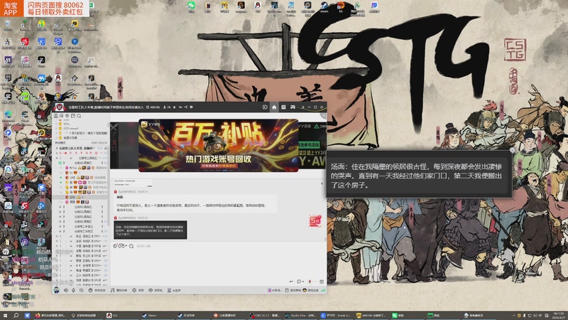Click the list panel icon beside home icon
Viewport: 568px width, 320px height.
(x=283, y=107)
